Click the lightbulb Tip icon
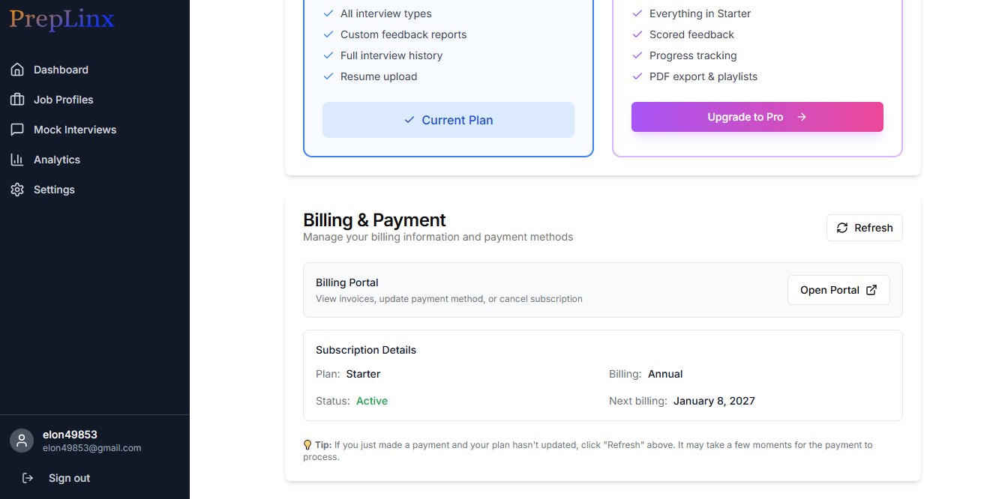The image size is (1008, 499). click(307, 445)
